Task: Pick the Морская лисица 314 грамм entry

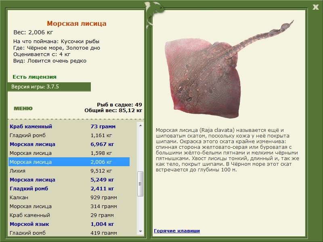Action: pos(69,206)
